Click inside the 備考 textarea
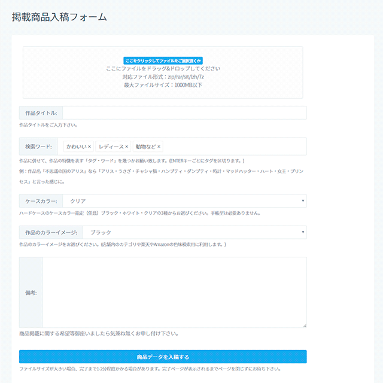Image resolution: width=383 pixels, height=383 pixels. click(174, 293)
